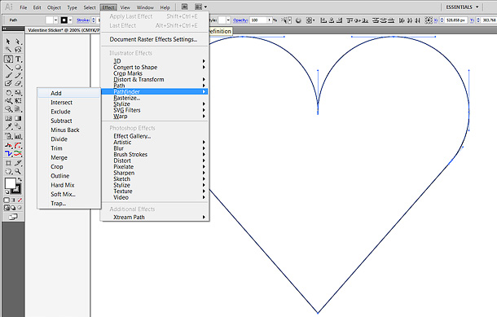Image resolution: width=497 pixels, height=317 pixels.
Task: Expand the Warp submenu
Action: pos(155,116)
